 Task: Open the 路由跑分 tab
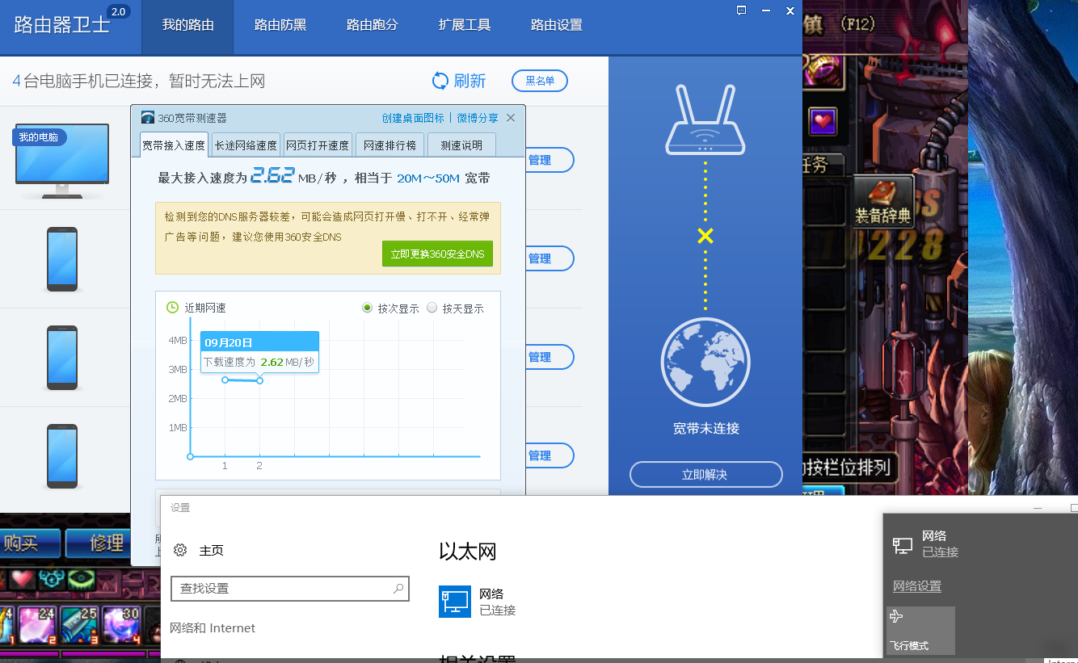(372, 25)
